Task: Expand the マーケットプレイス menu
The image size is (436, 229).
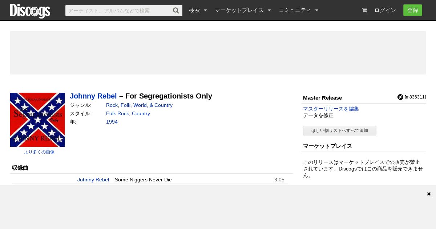Action: [x=243, y=11]
